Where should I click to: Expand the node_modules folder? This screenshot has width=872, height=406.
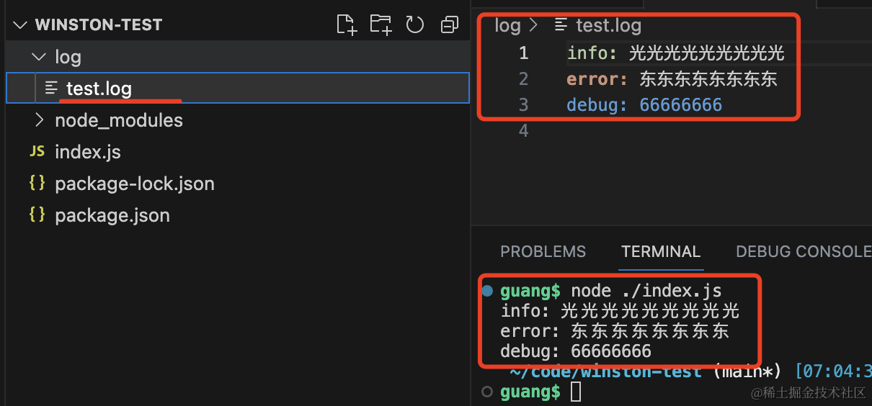tap(39, 120)
